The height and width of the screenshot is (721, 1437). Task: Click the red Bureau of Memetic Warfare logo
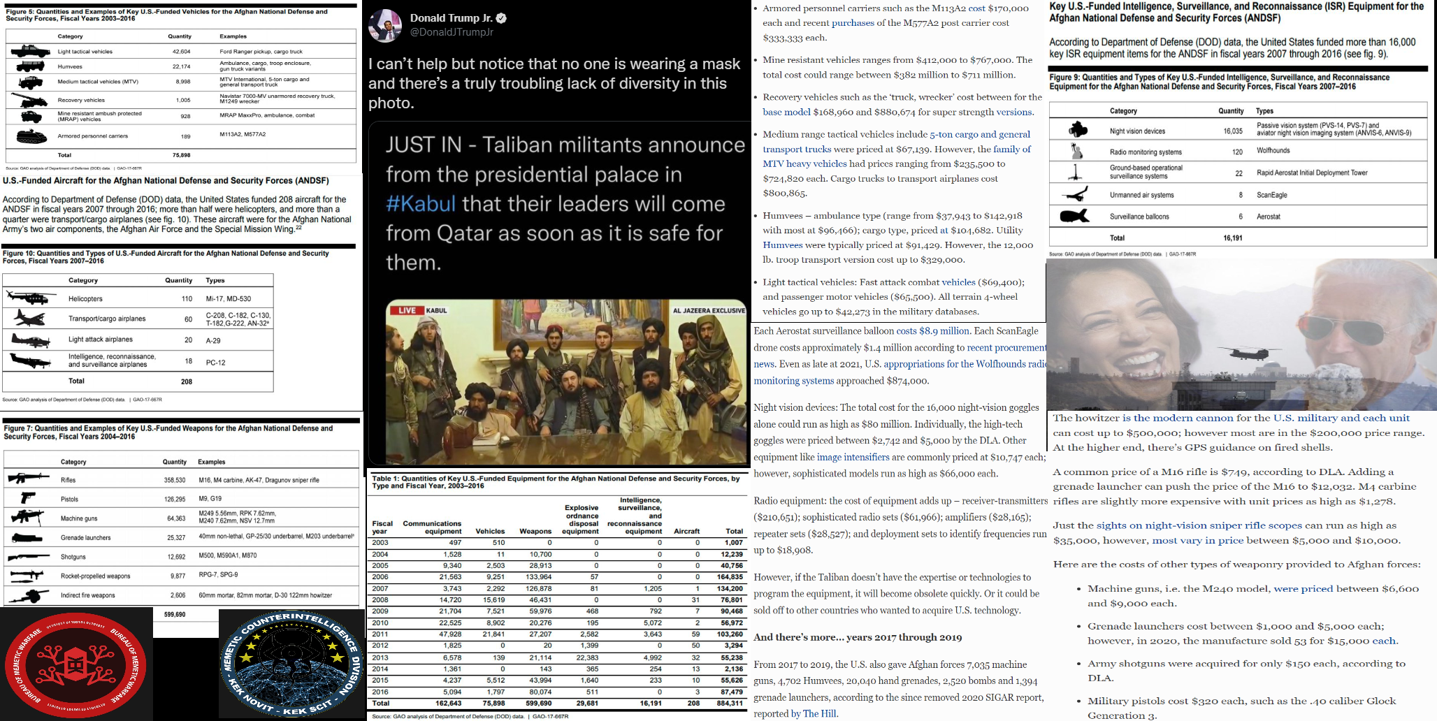(x=76, y=664)
